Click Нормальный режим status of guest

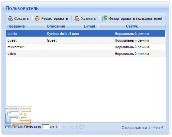[132, 40]
